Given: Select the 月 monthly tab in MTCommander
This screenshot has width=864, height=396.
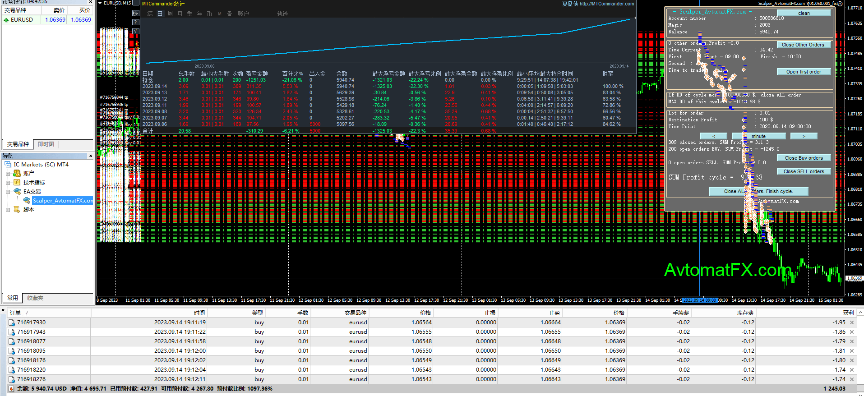Looking at the screenshot, I should coord(180,14).
